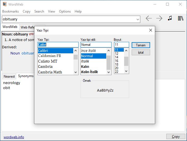The image size is (187, 141).
Task: Select Calibri in the font list
Action: [x=55, y=51]
